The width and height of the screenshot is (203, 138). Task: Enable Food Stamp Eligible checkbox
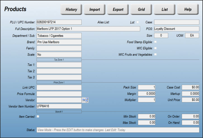coord(155,42)
